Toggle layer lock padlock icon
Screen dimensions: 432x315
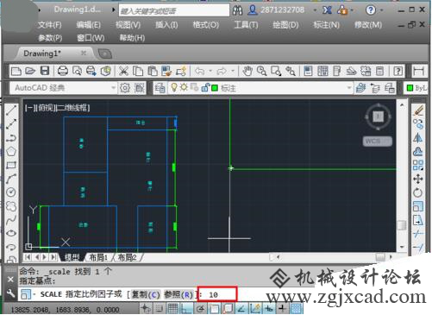205,87
